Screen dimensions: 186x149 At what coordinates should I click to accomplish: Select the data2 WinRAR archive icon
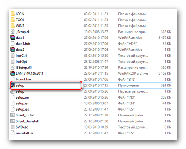(x=12, y=50)
